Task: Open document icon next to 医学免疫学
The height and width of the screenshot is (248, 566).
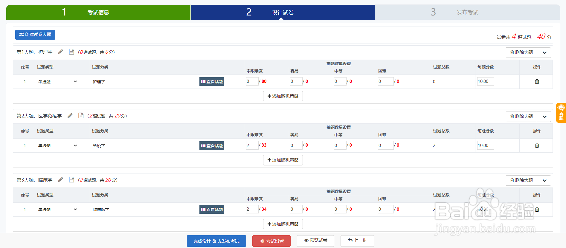Action: click(81, 116)
